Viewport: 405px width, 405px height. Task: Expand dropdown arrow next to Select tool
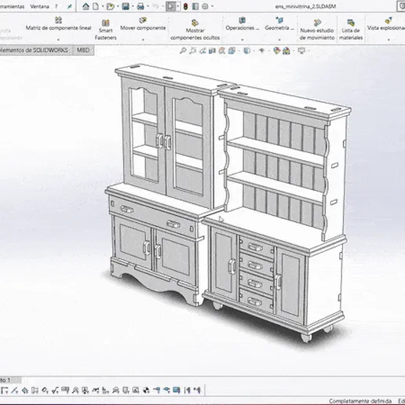pos(178,6)
